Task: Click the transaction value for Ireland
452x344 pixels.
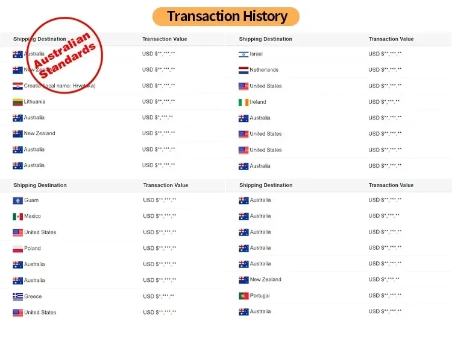Action: 384,102
